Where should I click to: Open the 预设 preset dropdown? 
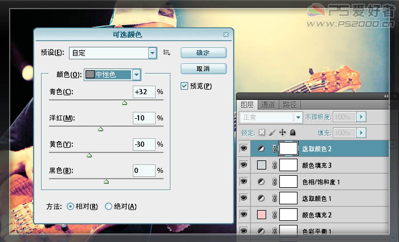pyautogui.click(x=152, y=53)
